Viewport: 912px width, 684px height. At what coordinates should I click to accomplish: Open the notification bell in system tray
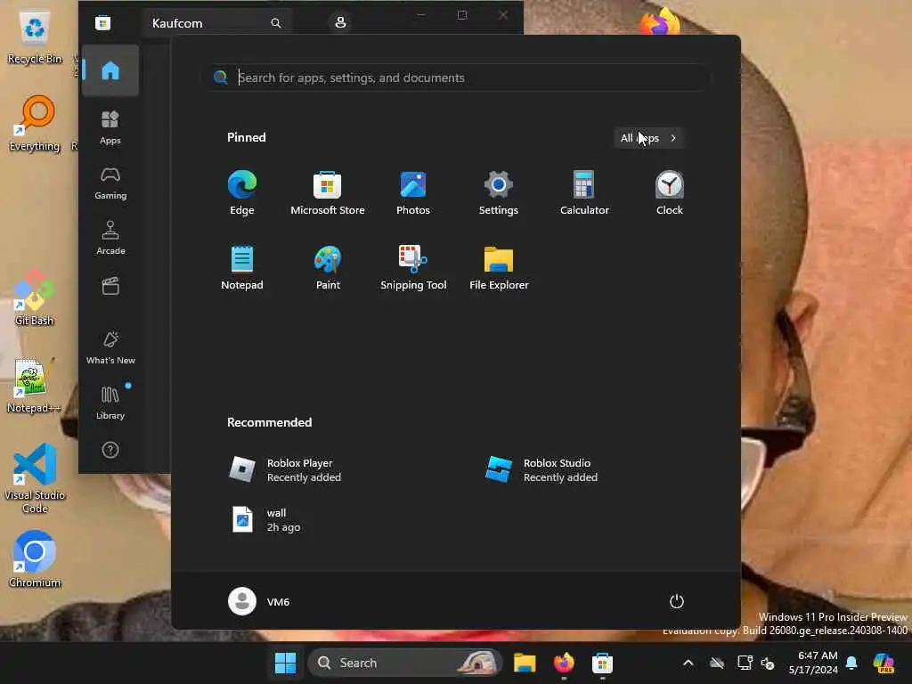pos(851,663)
